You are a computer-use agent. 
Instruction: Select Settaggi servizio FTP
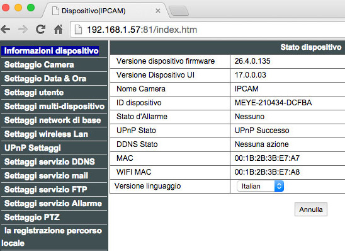pos(45,190)
